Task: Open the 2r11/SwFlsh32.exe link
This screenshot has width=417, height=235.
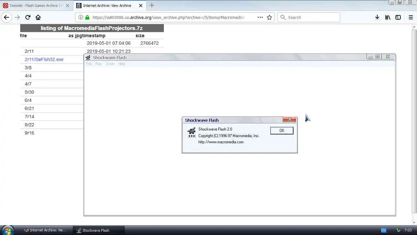Action: coord(44,59)
